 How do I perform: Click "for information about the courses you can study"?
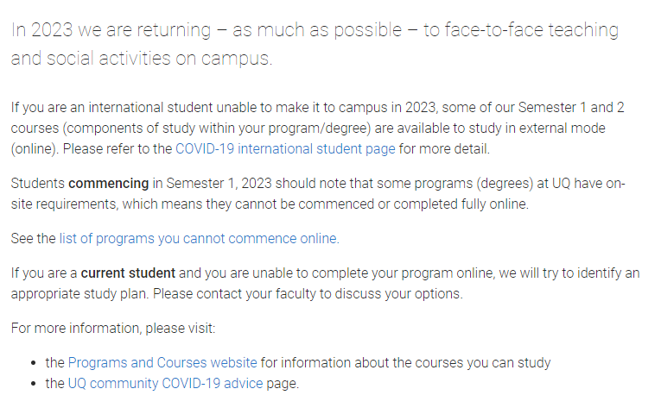pos(406,362)
